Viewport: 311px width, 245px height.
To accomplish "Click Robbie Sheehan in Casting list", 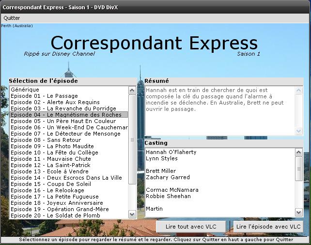I will click(168, 196).
